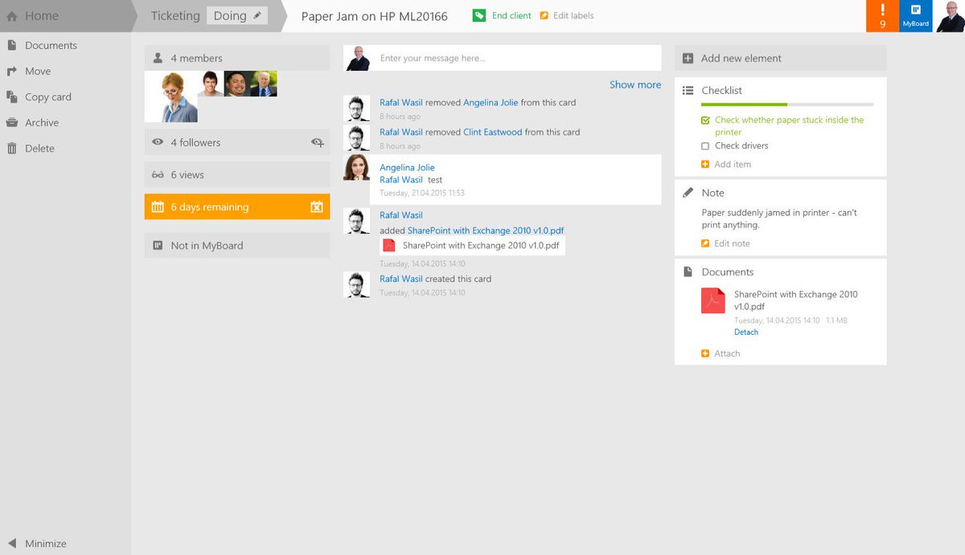
Task: Click the Move arrow icon in sidebar
Action: point(11,71)
